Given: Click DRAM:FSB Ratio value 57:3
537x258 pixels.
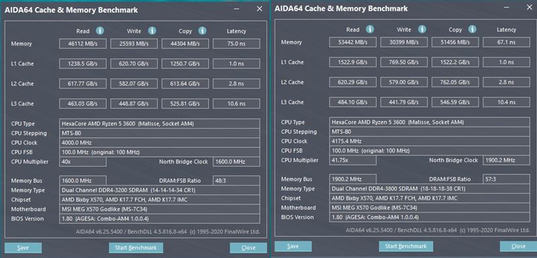Looking at the screenshot, I should pos(506,179).
